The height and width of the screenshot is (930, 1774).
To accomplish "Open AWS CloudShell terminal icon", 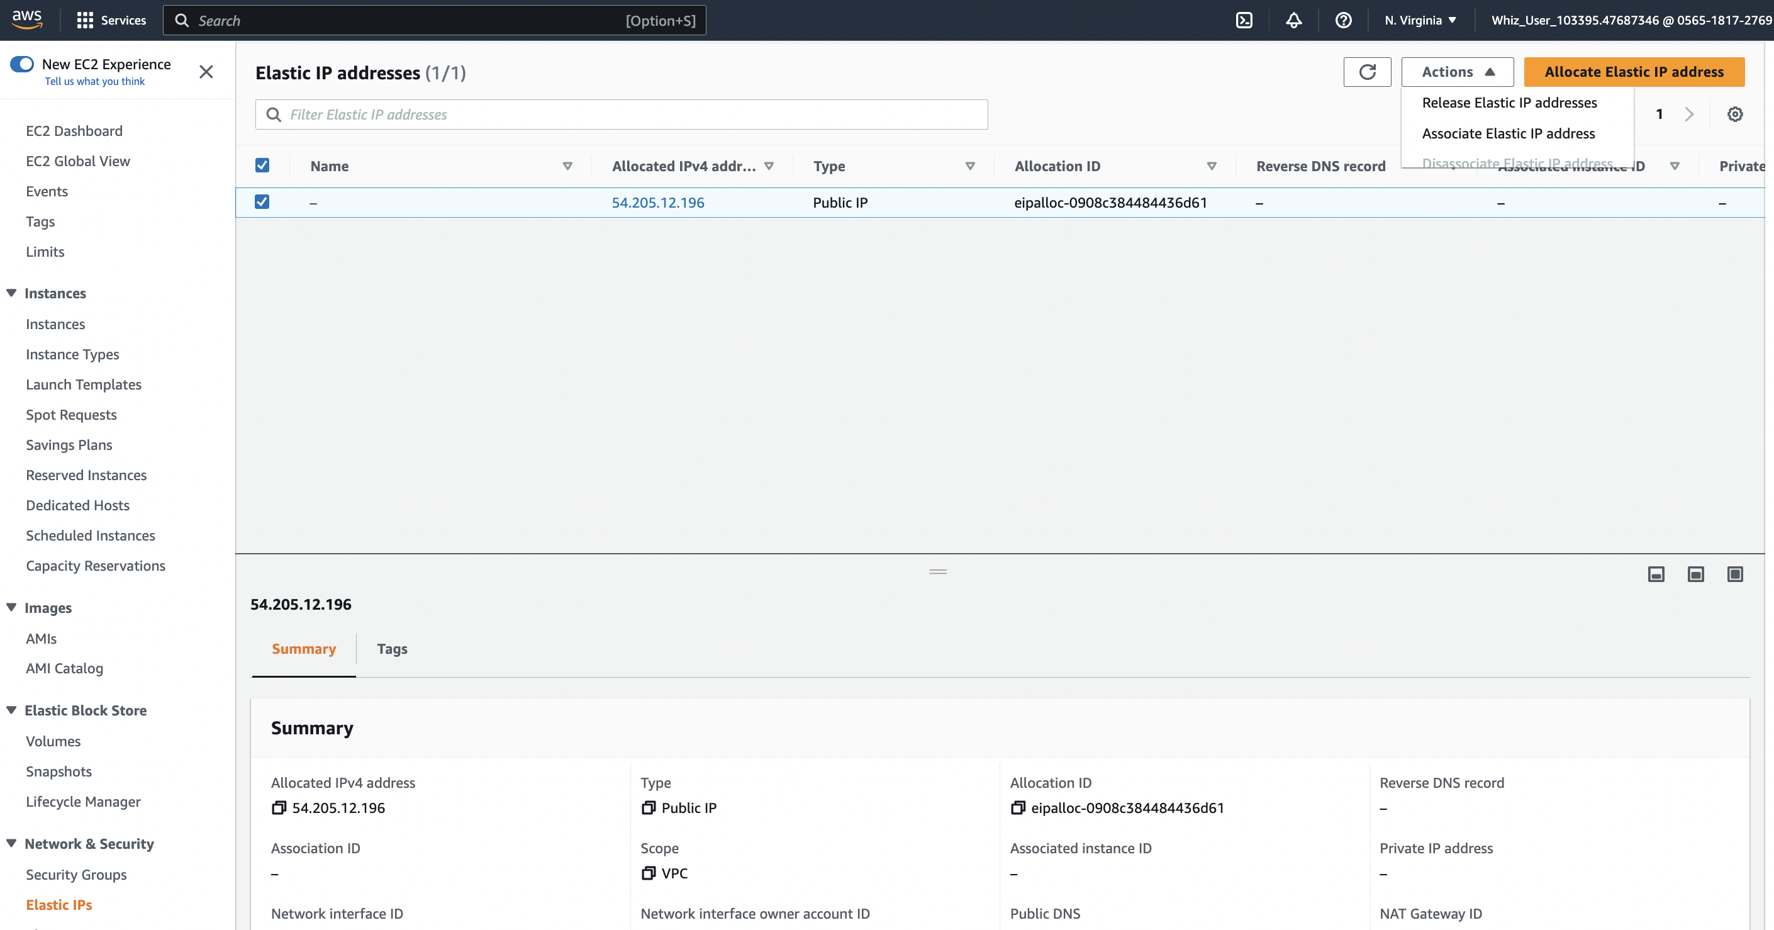I will pos(1244,20).
